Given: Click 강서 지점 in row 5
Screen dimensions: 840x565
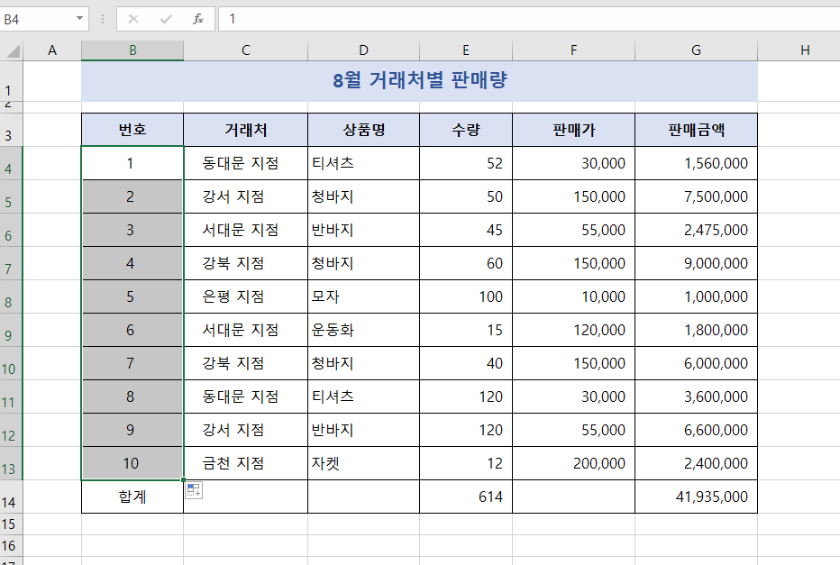Looking at the screenshot, I should point(245,196).
